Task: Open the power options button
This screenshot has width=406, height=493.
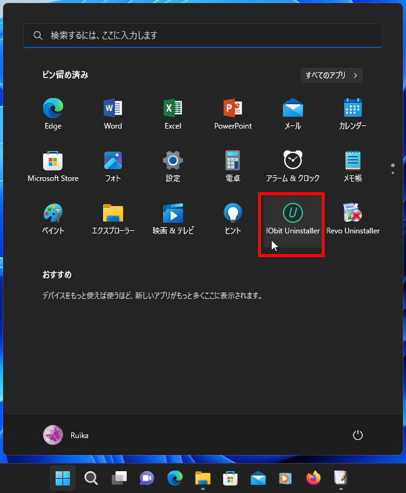Action: click(x=358, y=435)
